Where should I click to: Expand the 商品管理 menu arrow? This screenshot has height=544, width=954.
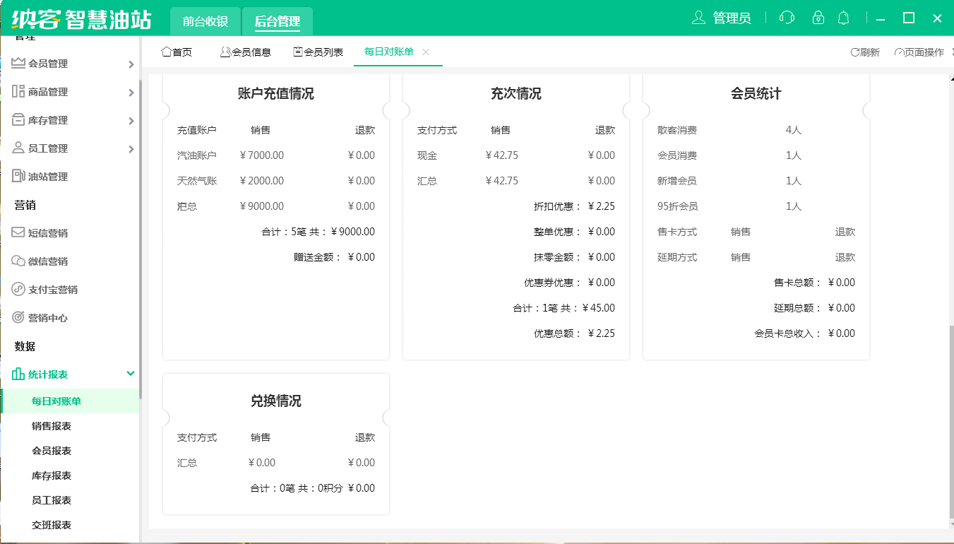131,93
